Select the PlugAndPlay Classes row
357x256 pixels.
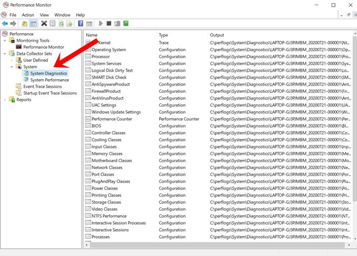pos(218,182)
